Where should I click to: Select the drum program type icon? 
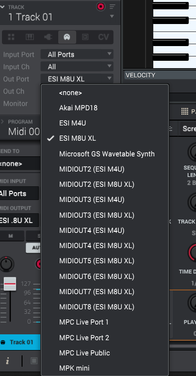click(x=11, y=37)
